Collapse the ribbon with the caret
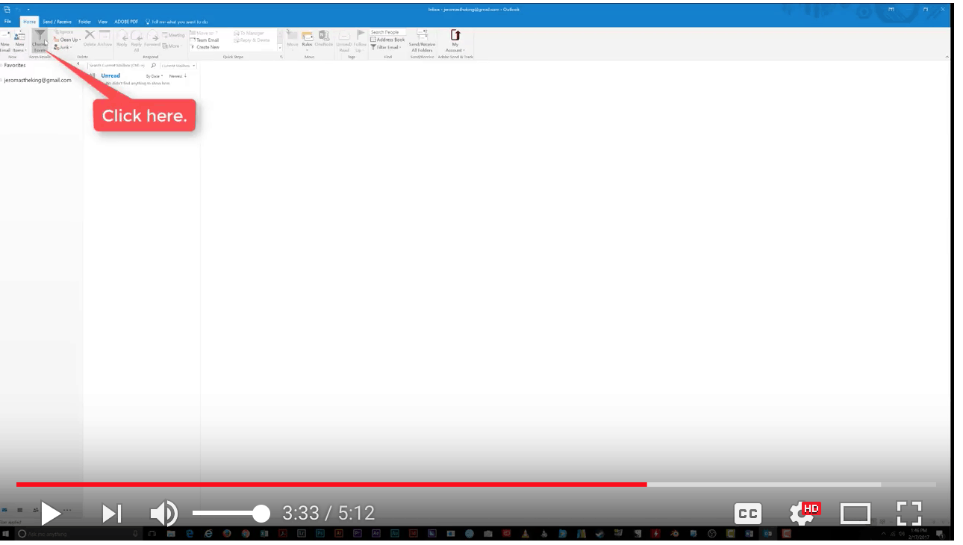963x545 pixels. [947, 57]
